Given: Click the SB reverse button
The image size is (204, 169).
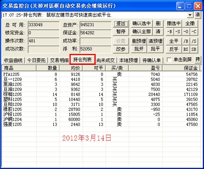Looking at the screenshot, I should [194, 49].
